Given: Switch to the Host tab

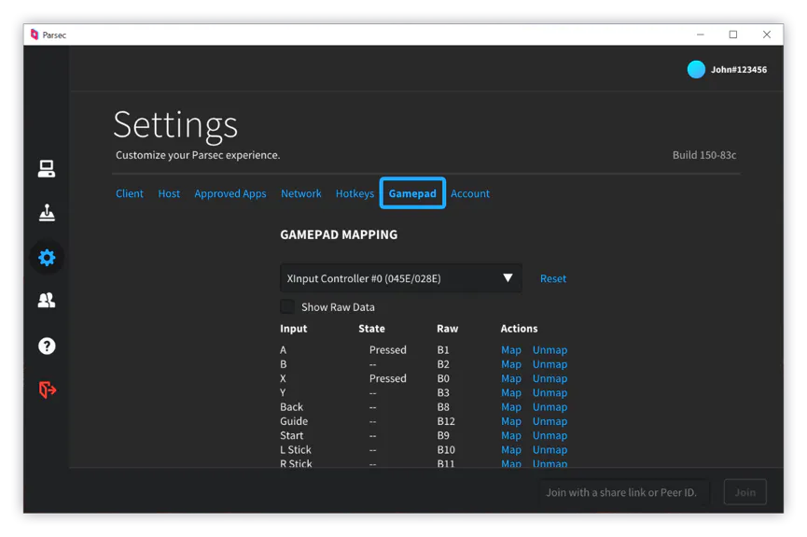Looking at the screenshot, I should click(x=169, y=193).
